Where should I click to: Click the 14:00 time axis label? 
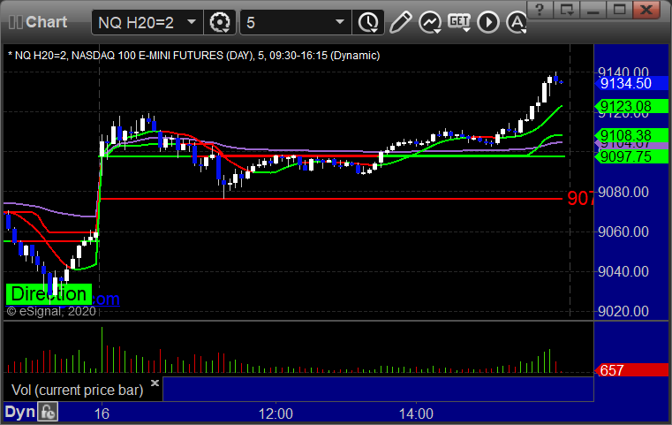pyautogui.click(x=416, y=414)
